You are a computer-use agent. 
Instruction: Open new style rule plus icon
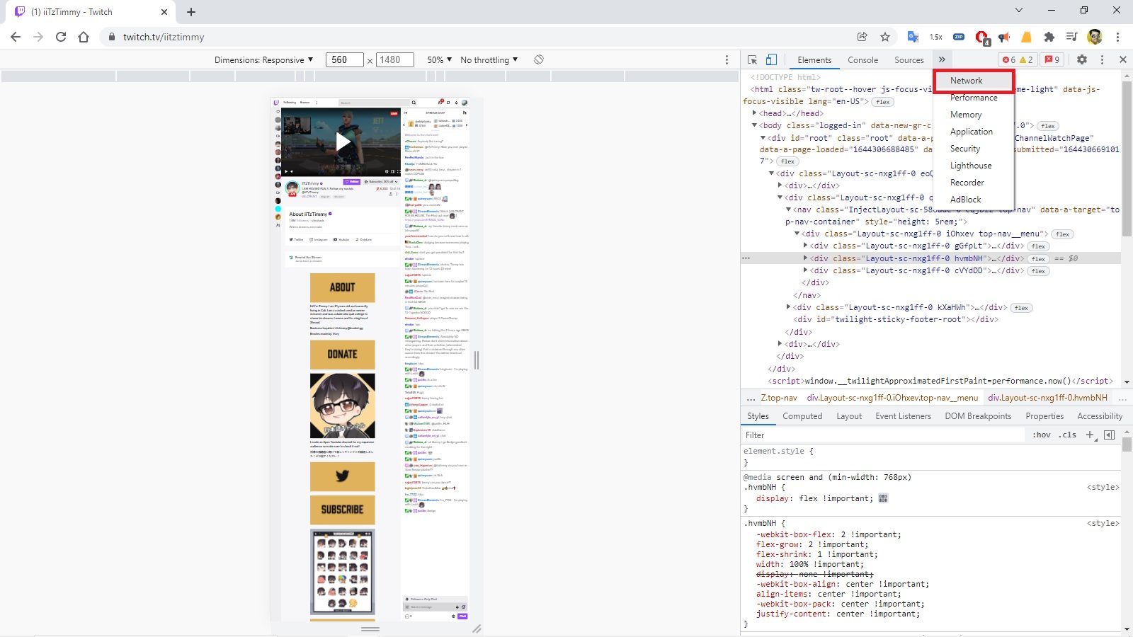click(x=1091, y=435)
